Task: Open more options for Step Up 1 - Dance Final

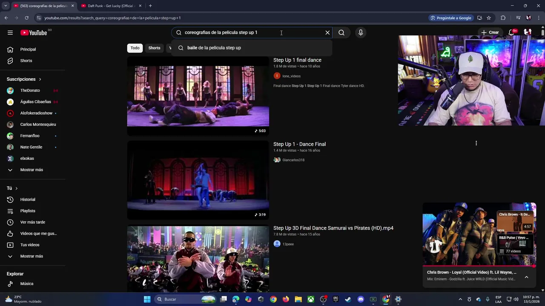Action: click(x=476, y=144)
